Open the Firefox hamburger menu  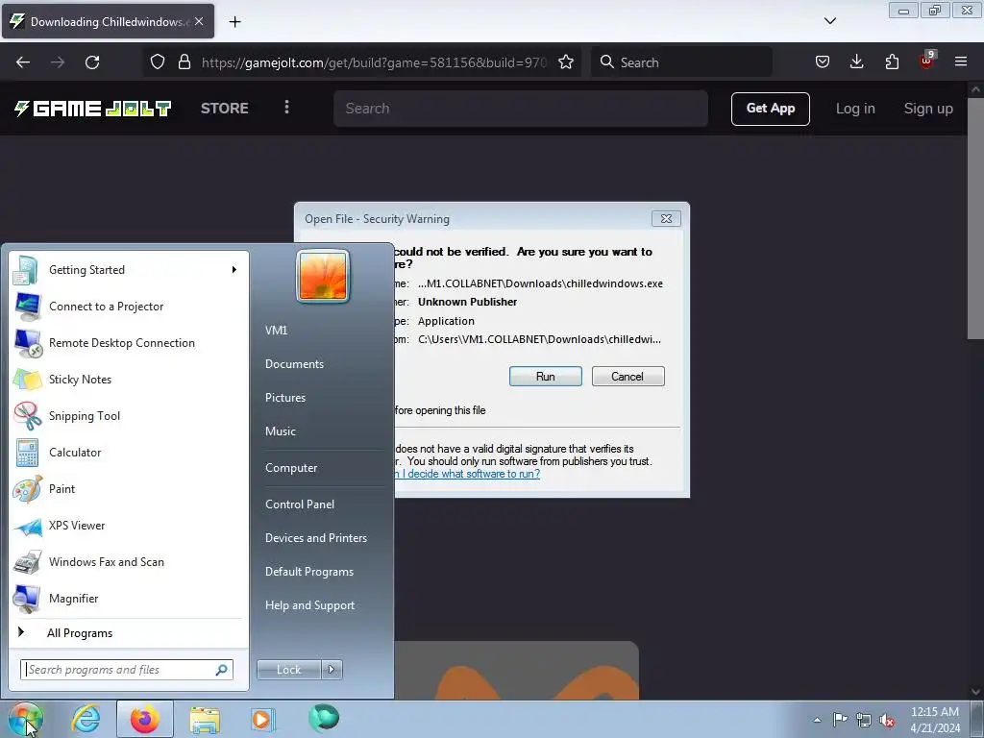tap(961, 62)
